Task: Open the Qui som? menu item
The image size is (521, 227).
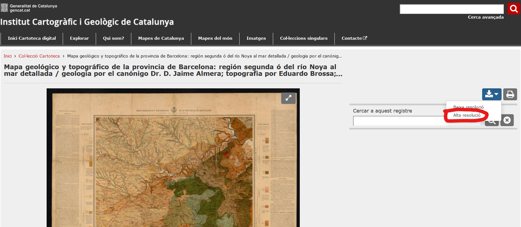Action: [x=114, y=38]
